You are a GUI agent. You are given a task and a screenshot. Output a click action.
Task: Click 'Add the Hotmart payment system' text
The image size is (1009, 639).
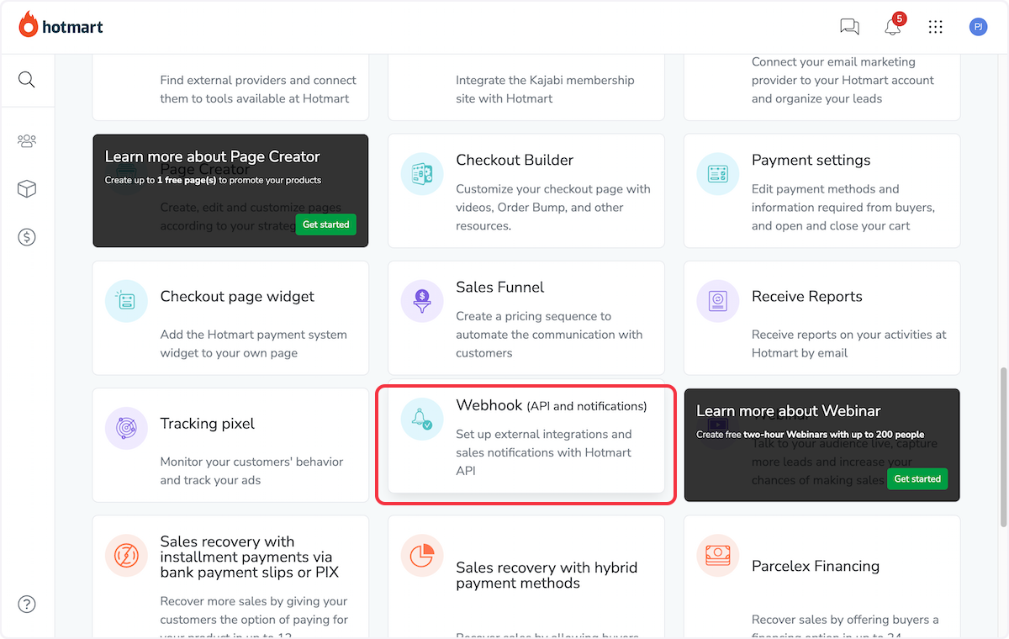[253, 344]
